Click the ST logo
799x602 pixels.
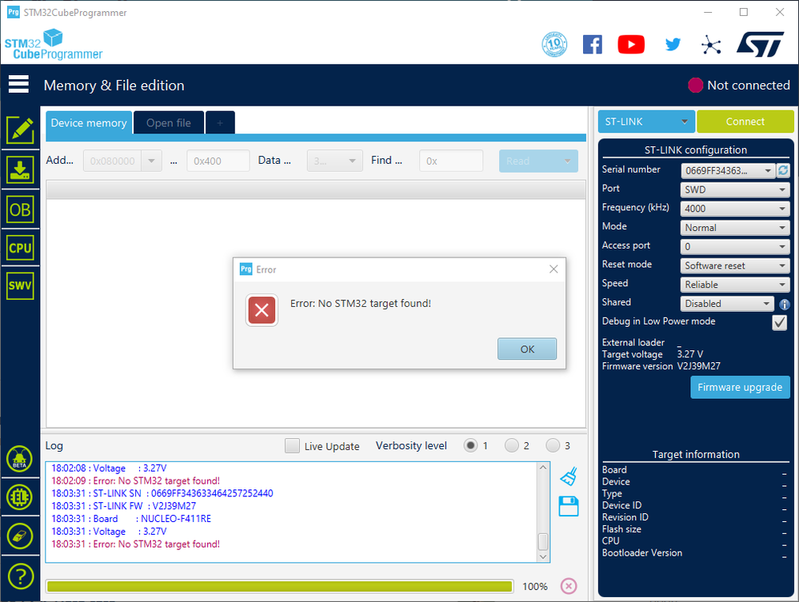(760, 45)
